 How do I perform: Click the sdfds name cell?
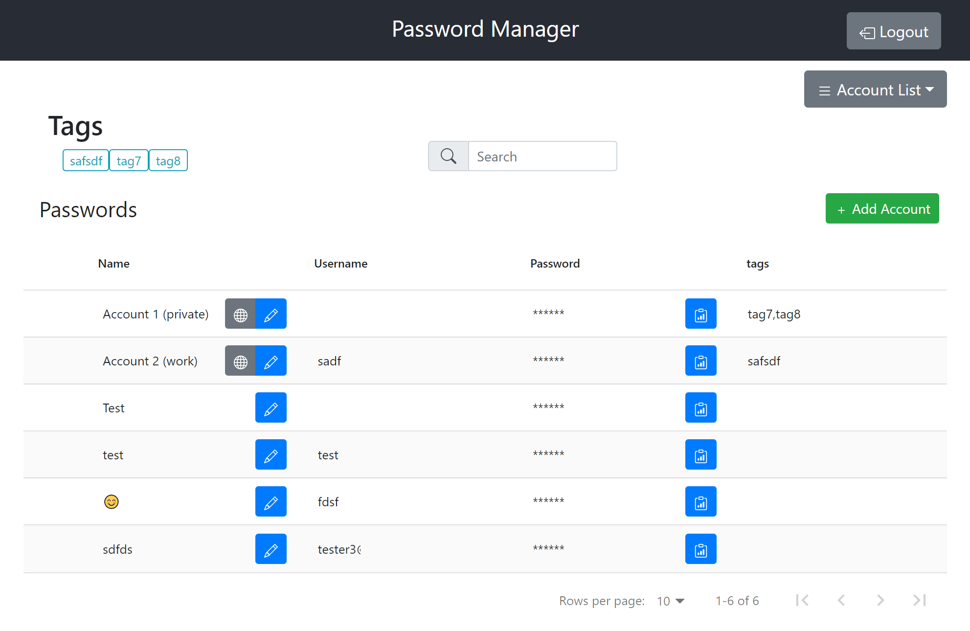117,549
